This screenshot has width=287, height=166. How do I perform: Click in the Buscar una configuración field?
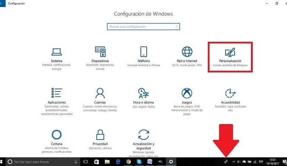tap(143, 27)
